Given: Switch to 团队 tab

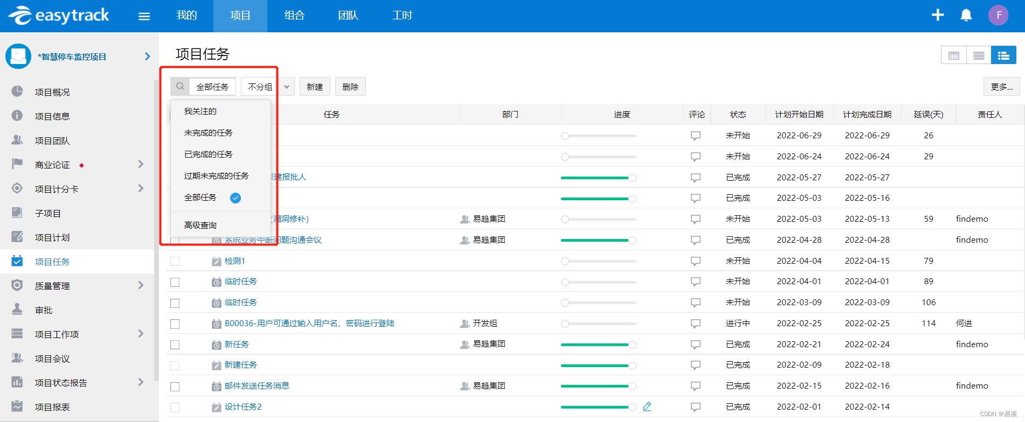Looking at the screenshot, I should 348,16.
